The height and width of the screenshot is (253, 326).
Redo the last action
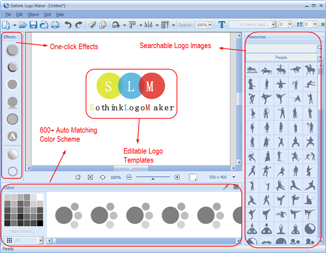pyautogui.click(x=79, y=24)
